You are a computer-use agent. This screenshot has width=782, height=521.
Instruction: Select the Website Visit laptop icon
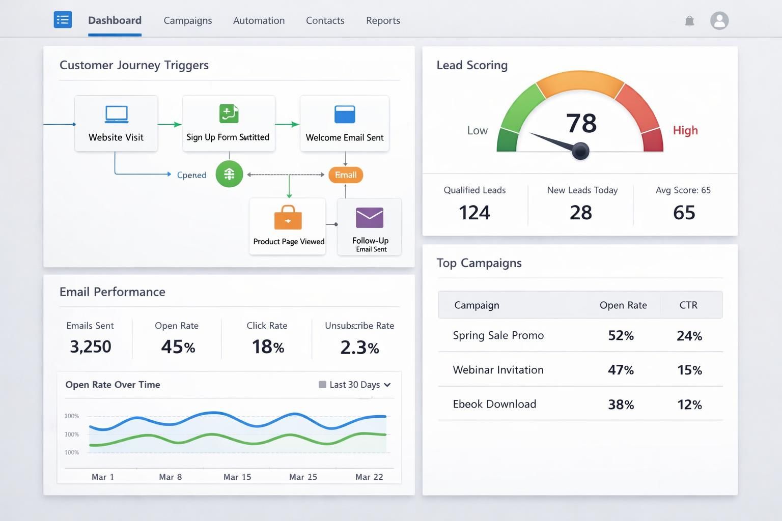click(x=116, y=114)
